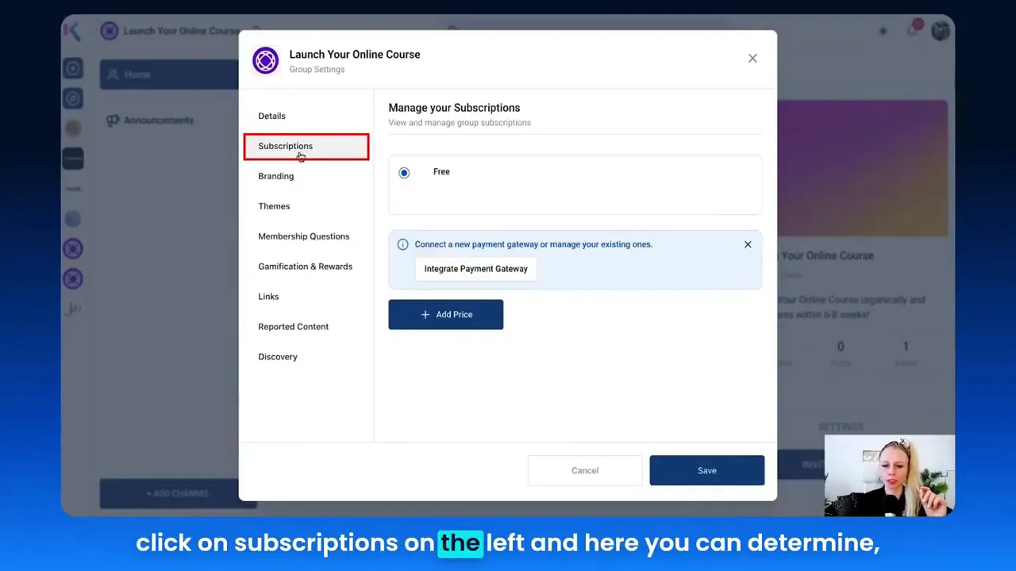Click the "Free" plan label
Screen dimensions: 1016x571
tap(441, 172)
